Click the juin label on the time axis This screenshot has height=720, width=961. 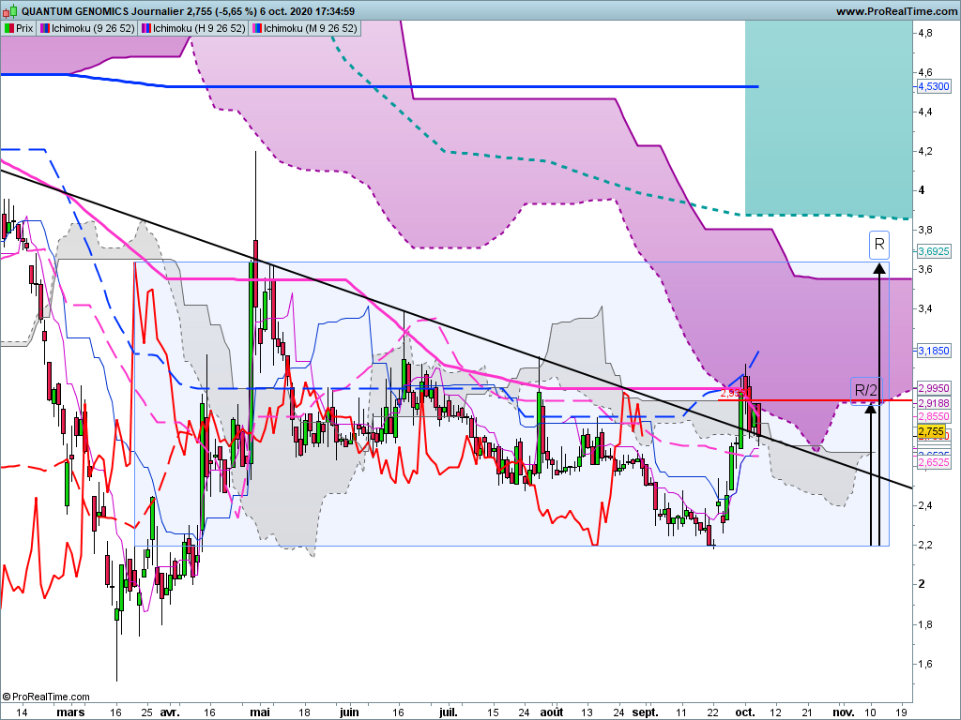(349, 712)
